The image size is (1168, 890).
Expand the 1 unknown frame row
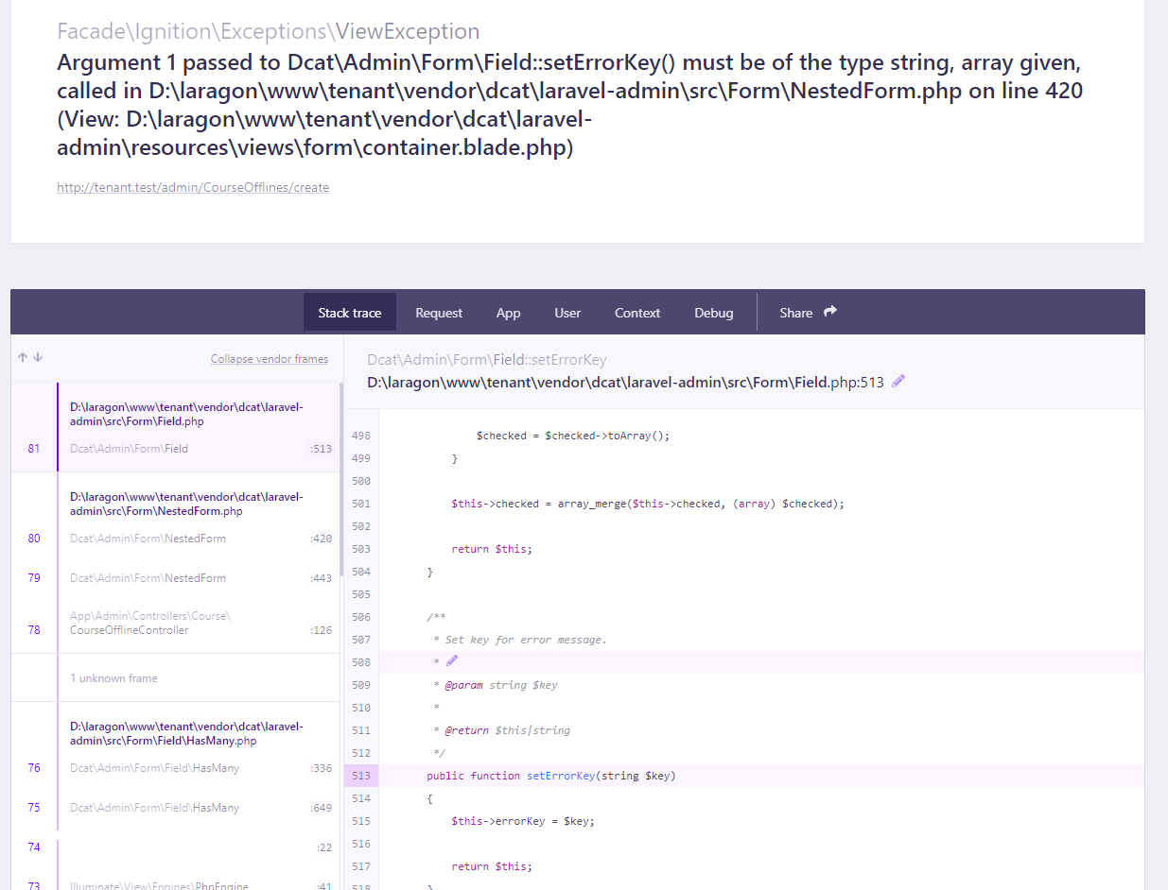point(175,678)
